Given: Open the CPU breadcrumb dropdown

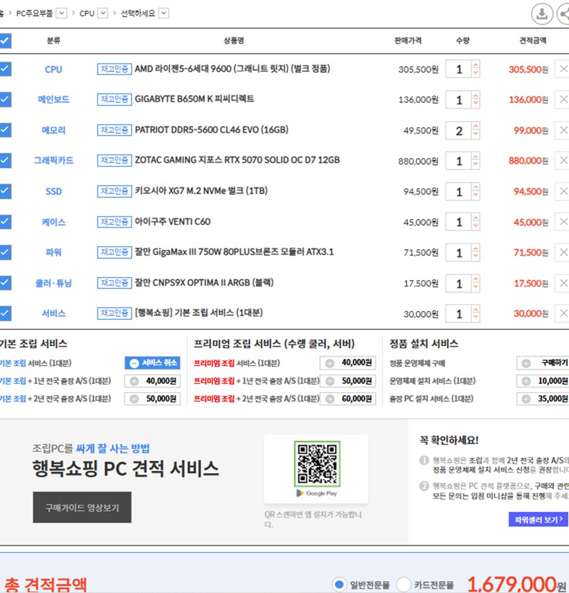Looking at the screenshot, I should coord(102,13).
